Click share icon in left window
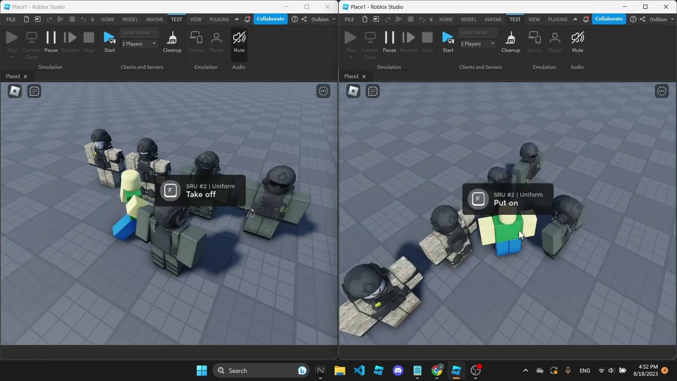The height and width of the screenshot is (381, 677). [304, 20]
